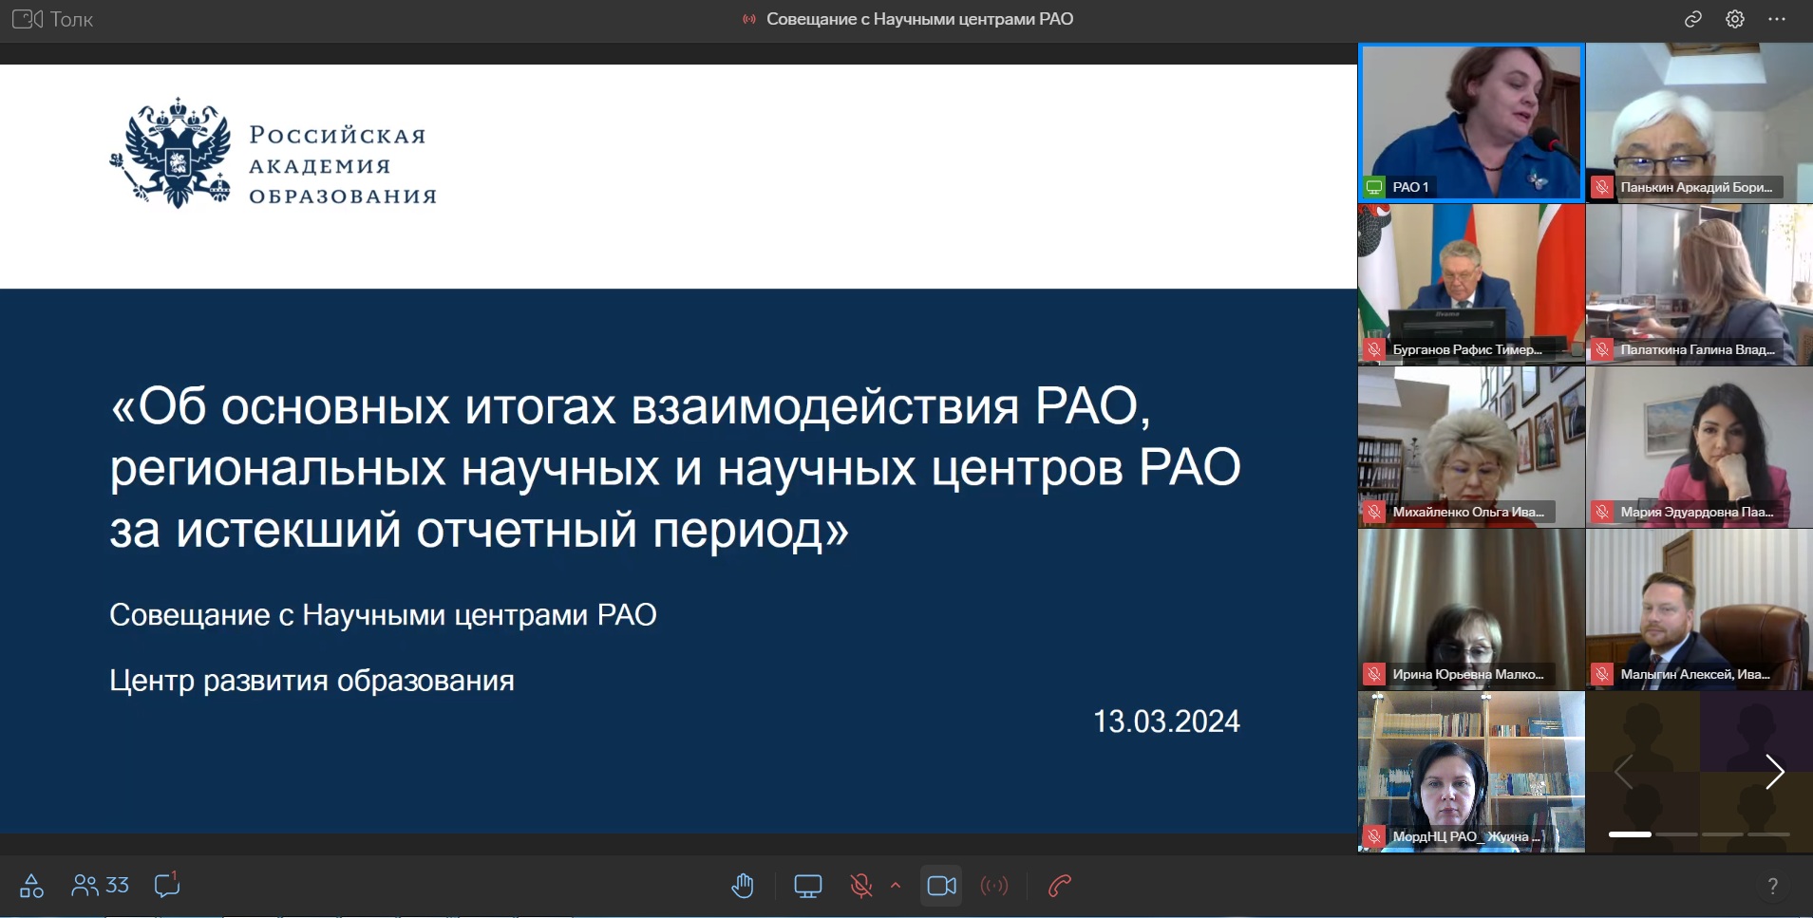Go to next page of participant videos
This screenshot has height=918, width=1813.
pos(1773,772)
